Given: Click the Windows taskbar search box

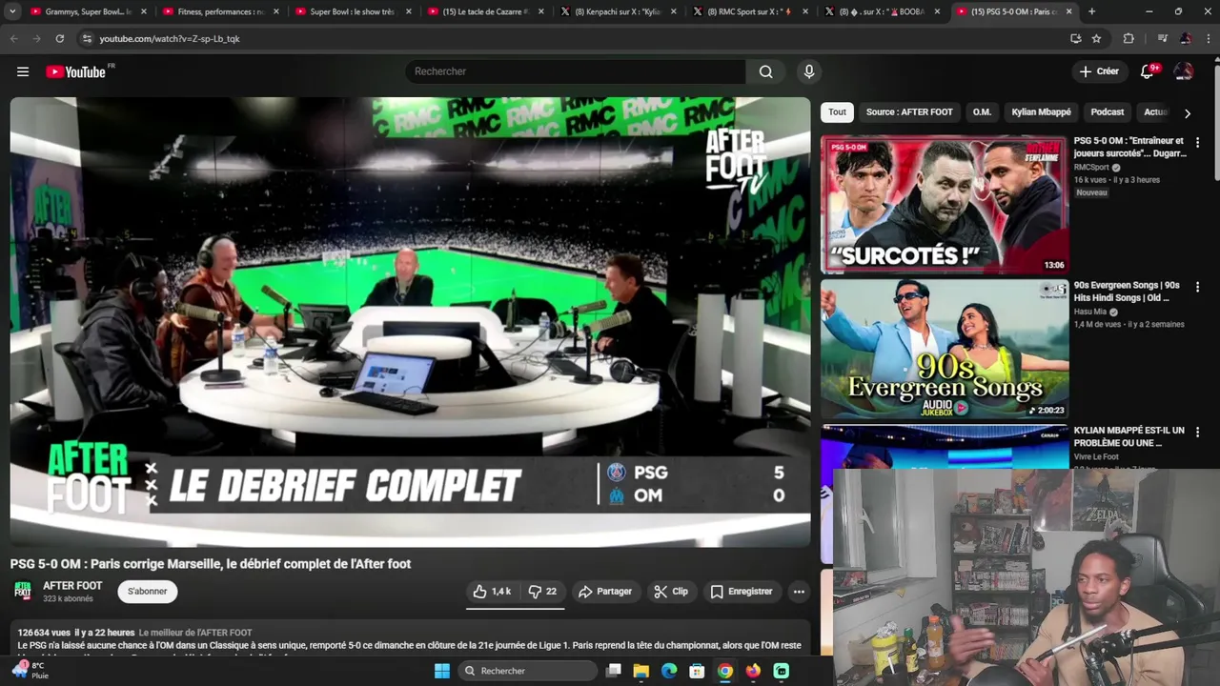Looking at the screenshot, I should point(529,671).
